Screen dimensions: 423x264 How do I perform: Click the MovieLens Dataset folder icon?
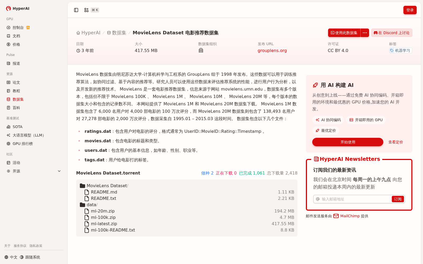coord(82,186)
